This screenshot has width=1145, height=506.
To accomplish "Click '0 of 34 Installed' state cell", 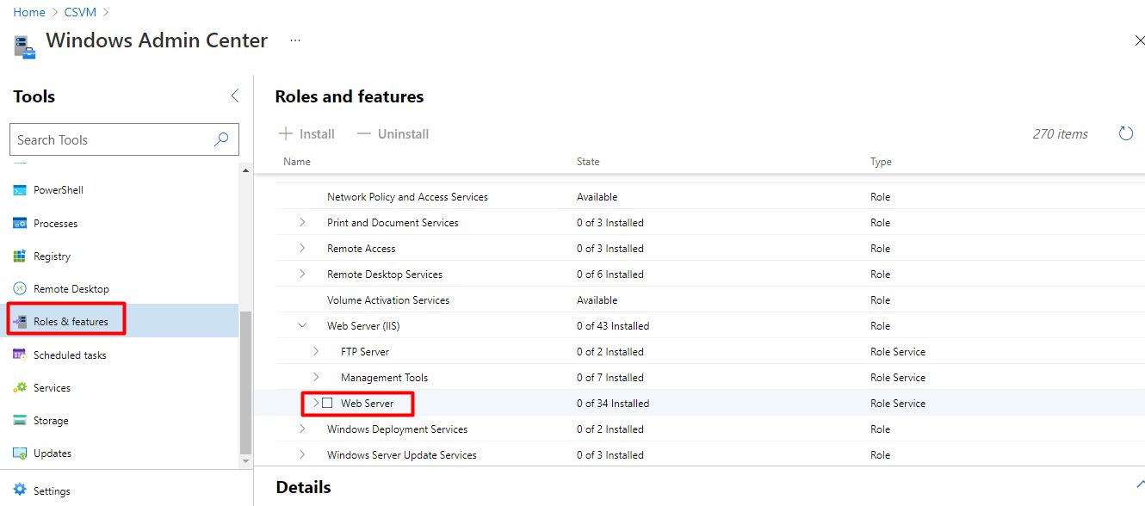I will 613,404.
